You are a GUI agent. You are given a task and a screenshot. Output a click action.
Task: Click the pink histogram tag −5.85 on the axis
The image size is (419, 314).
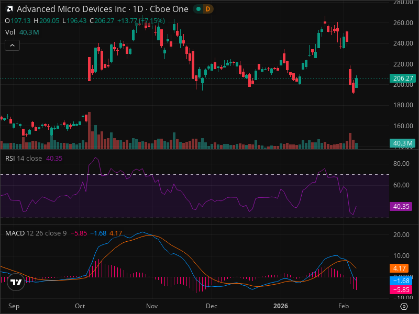pyautogui.click(x=401, y=290)
